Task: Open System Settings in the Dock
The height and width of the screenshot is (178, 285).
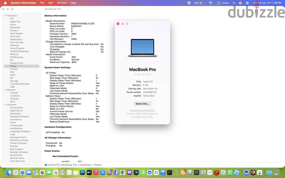Action: click(x=110, y=173)
